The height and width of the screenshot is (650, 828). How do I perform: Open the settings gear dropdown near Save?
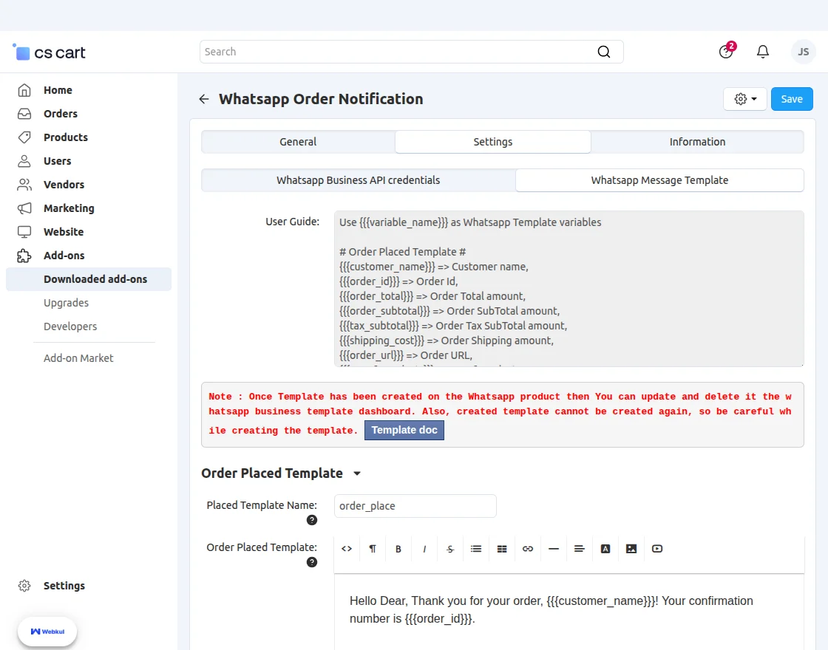click(x=744, y=98)
